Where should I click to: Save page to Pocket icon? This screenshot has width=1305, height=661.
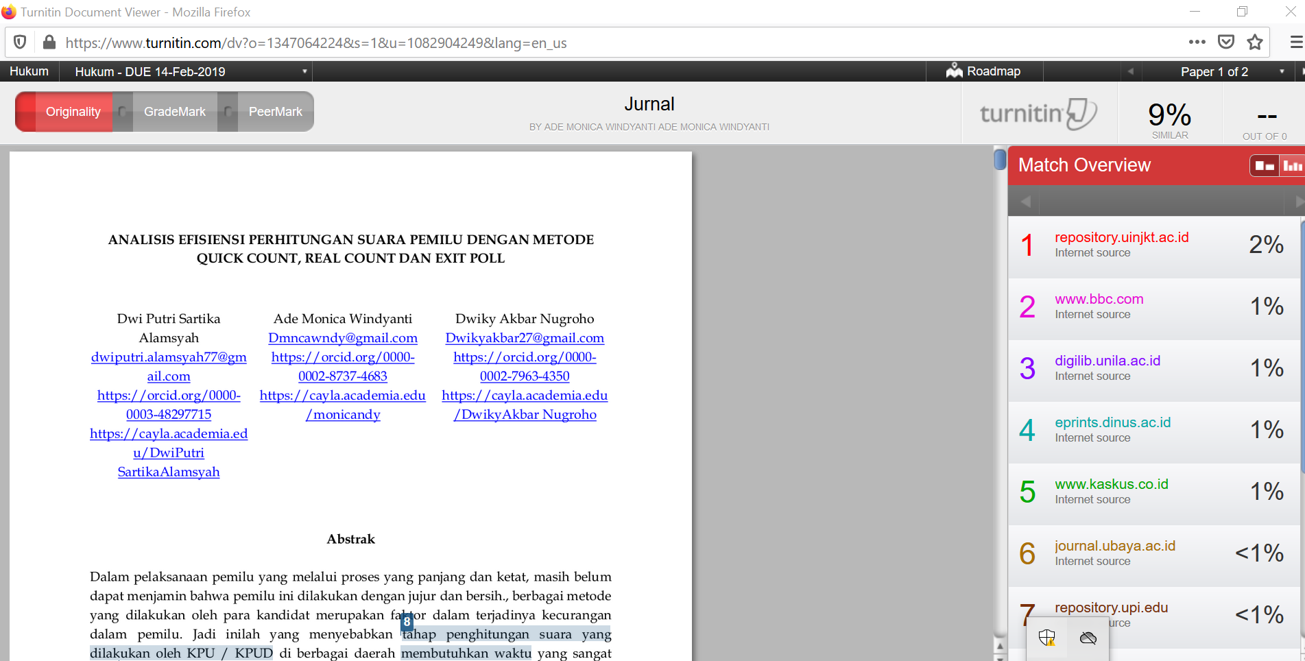pos(1226,43)
